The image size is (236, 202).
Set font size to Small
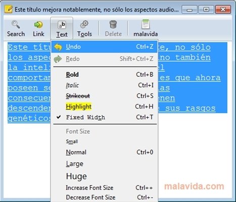[x=105, y=141]
